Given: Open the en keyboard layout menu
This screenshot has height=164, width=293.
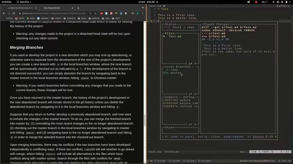Looking at the screenshot, I should click(x=265, y=2).
